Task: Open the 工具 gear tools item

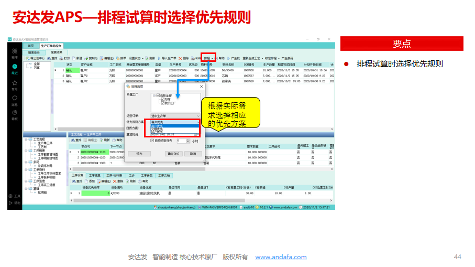Action: coord(15,196)
